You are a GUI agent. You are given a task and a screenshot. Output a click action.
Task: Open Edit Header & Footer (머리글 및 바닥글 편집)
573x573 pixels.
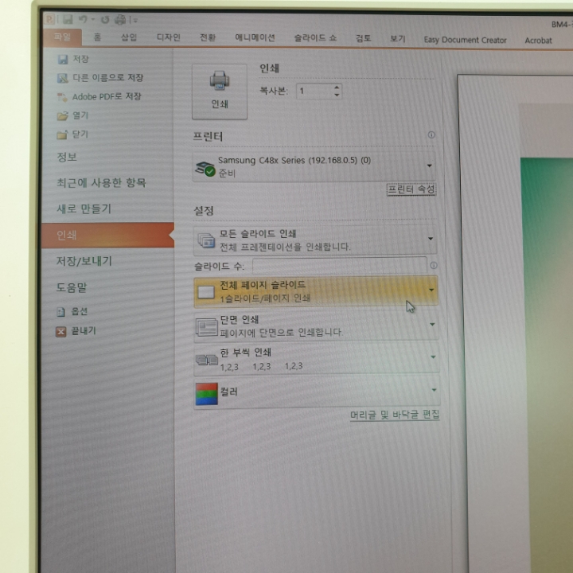[395, 415]
